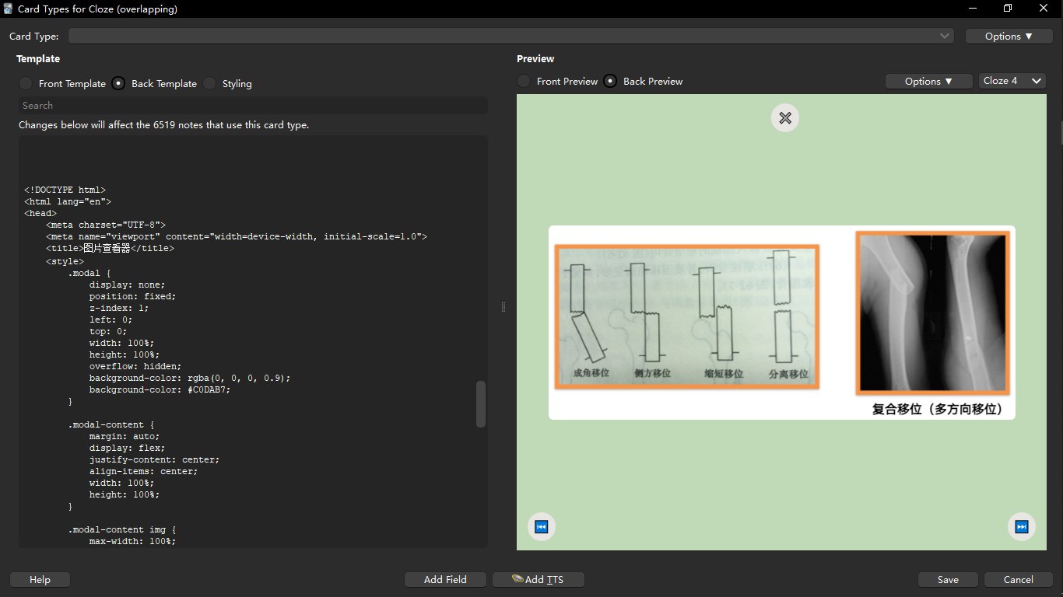The height and width of the screenshot is (597, 1063).
Task: Switch to the Styling radio option
Action: point(210,83)
